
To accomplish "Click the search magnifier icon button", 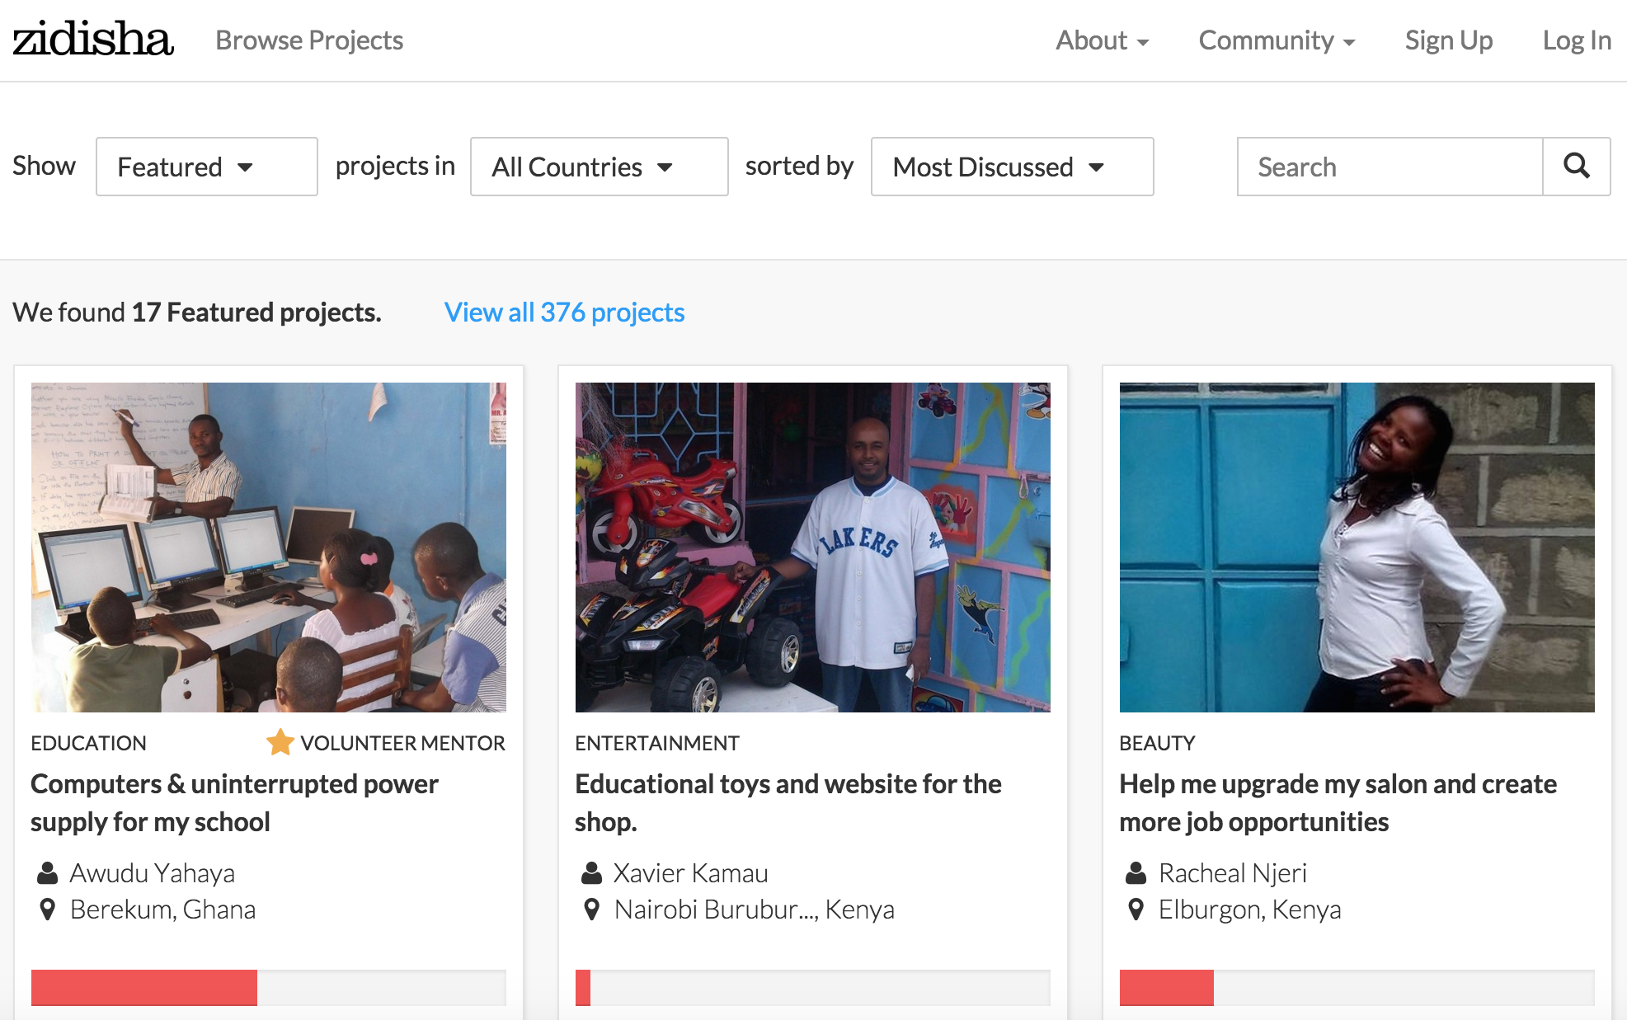I will (x=1576, y=167).
